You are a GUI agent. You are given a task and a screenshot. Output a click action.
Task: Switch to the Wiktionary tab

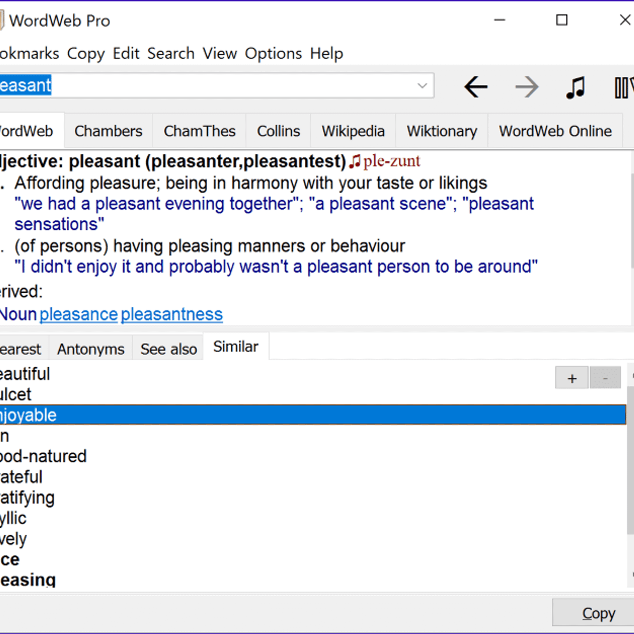(442, 131)
